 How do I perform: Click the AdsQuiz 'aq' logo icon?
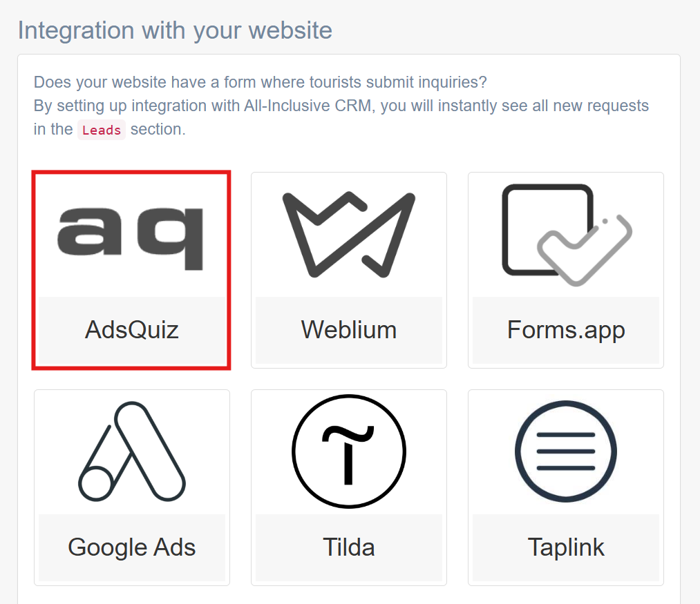point(131,239)
